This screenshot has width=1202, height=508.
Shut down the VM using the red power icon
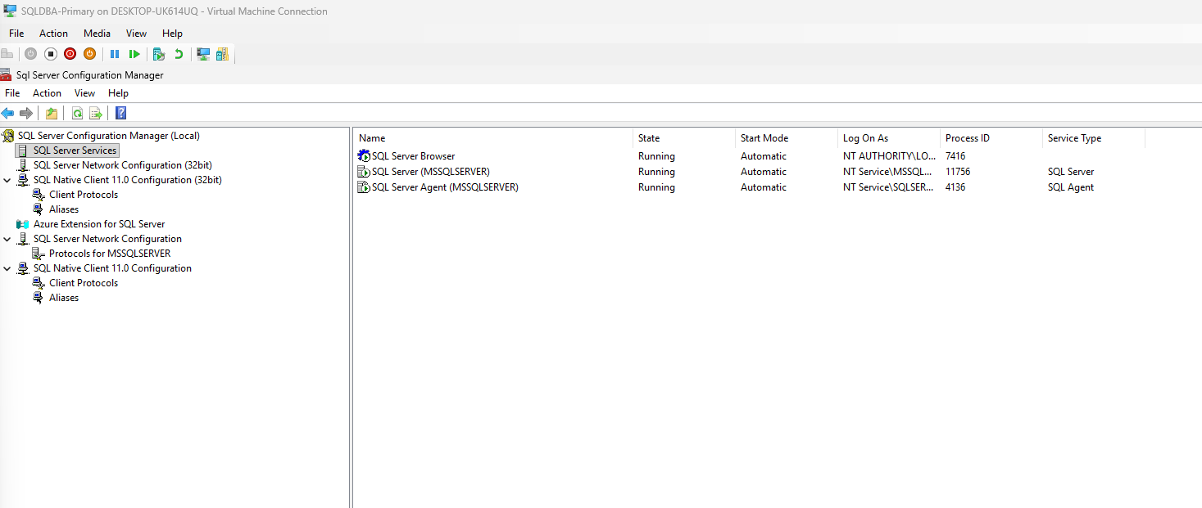[70, 54]
